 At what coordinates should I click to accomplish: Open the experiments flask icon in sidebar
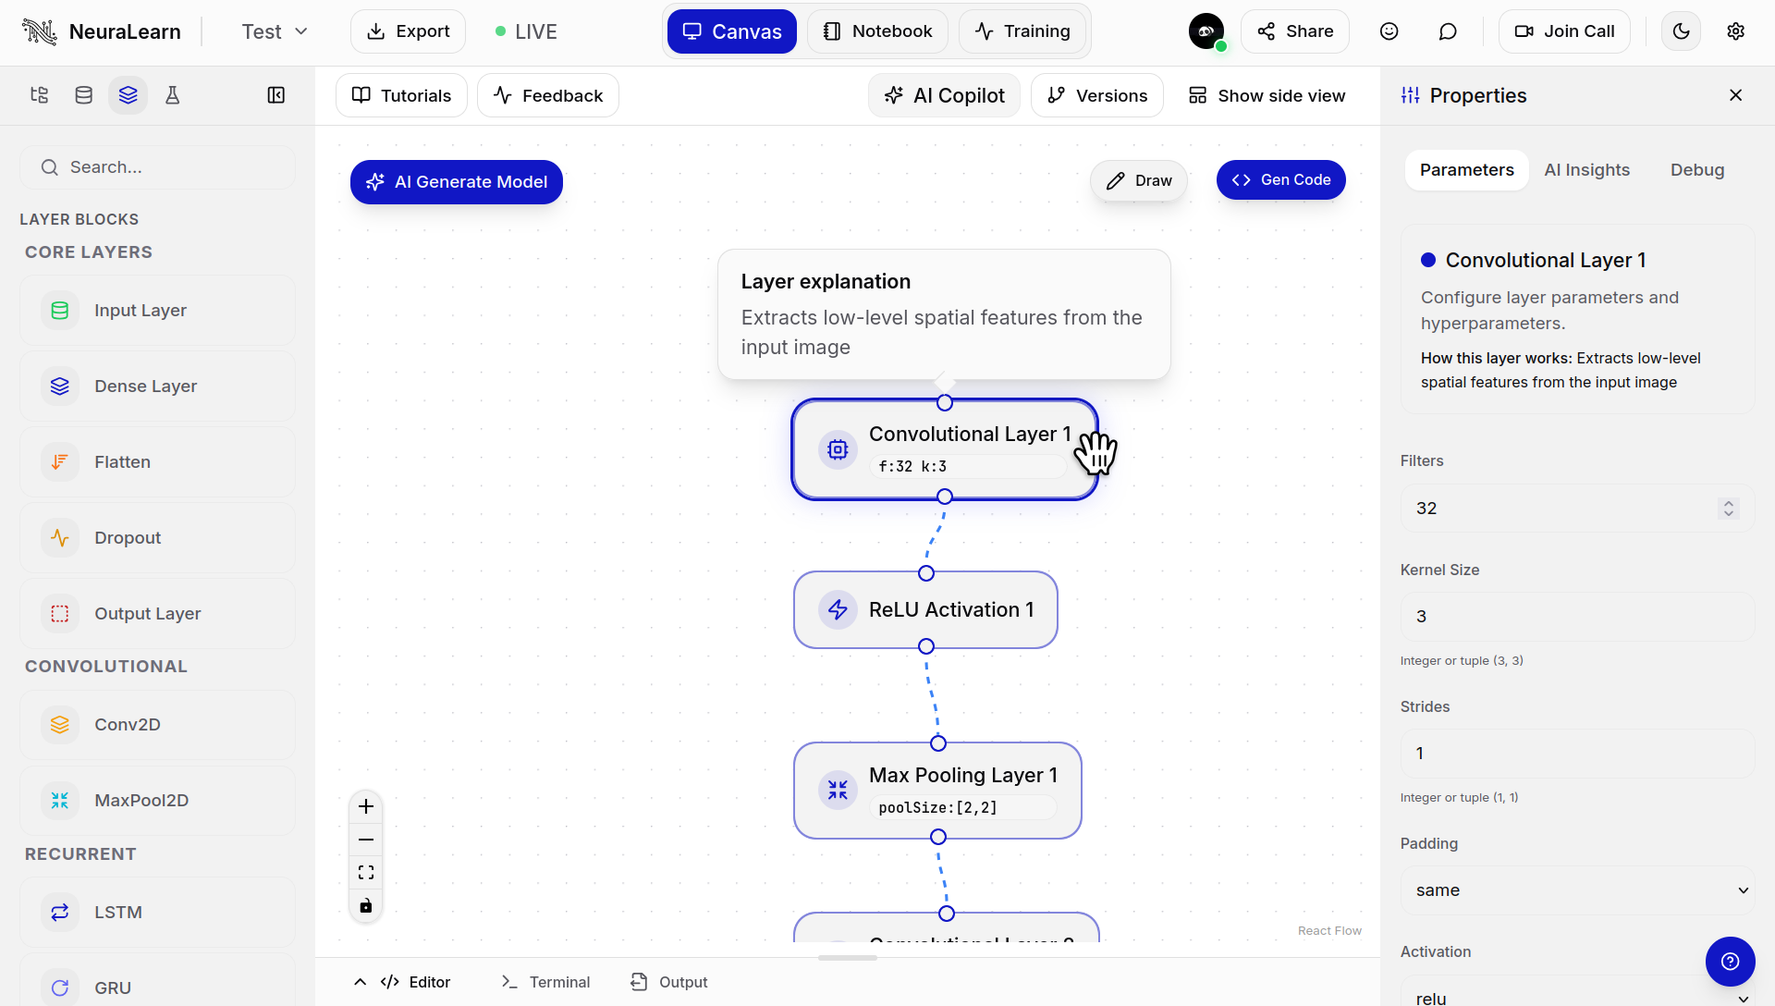(173, 94)
